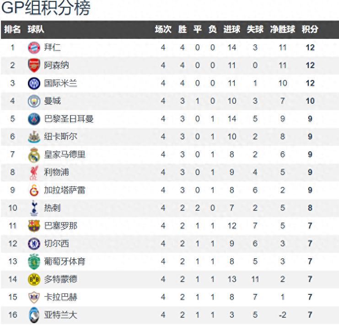This screenshot has width=339, height=325.
Task: Click the Manchester City club crest
Action: 34,101
